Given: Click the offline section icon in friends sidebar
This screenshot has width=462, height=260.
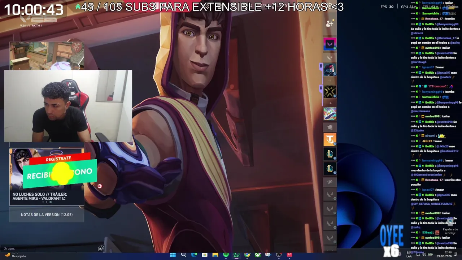Looking at the screenshot, I should pyautogui.click(x=330, y=182).
